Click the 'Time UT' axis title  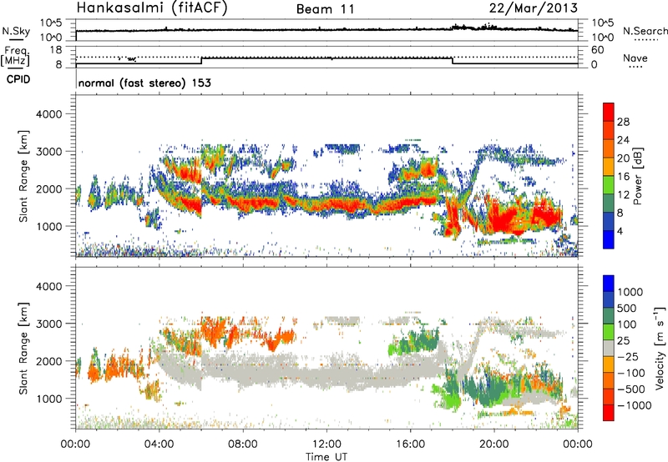[326, 456]
